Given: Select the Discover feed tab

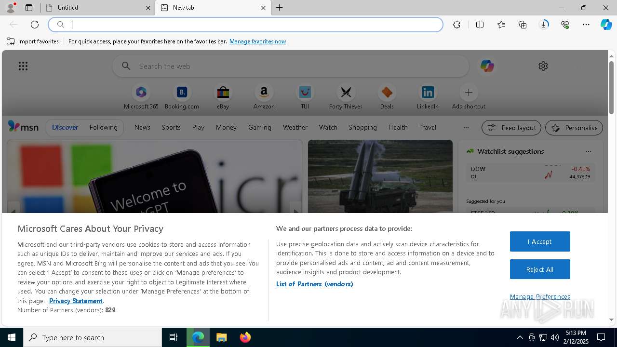Looking at the screenshot, I should tap(65, 127).
